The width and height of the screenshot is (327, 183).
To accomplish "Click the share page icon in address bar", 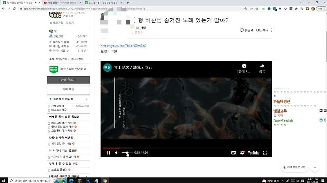I will tap(251, 9).
